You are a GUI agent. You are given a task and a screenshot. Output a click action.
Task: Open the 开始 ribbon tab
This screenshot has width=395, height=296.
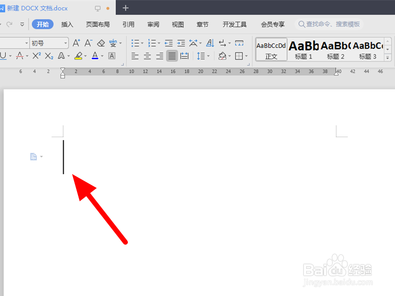click(x=42, y=24)
